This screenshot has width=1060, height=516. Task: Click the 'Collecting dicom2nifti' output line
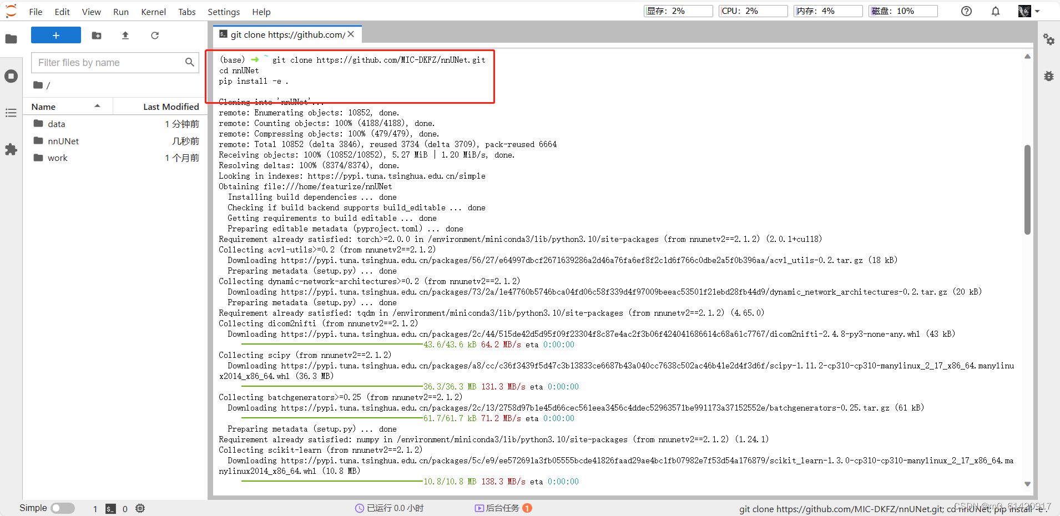[318, 323]
